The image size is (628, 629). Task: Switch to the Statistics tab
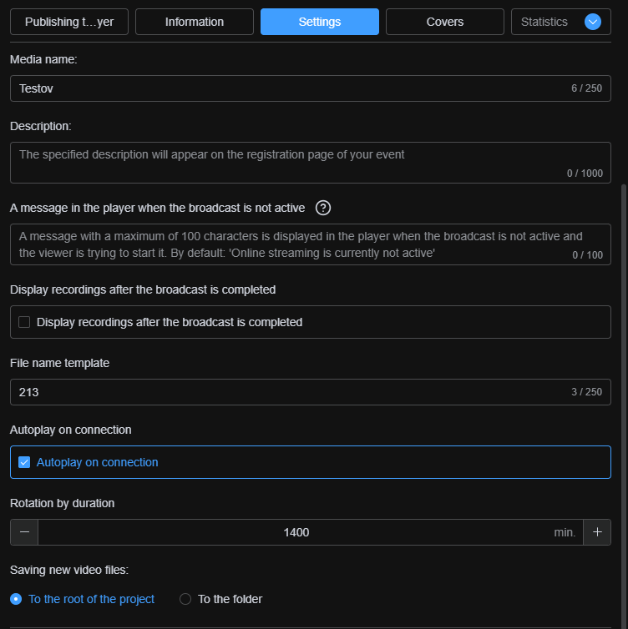tap(544, 22)
